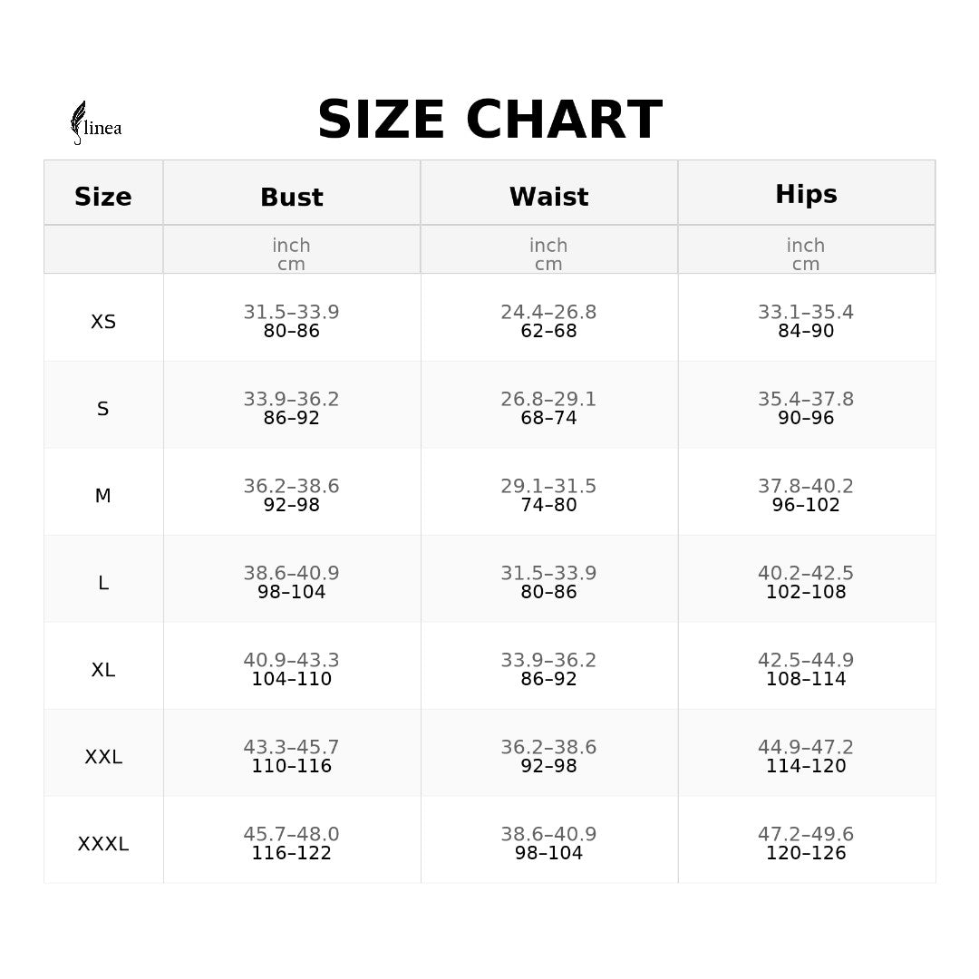Select the Size column header
The height and width of the screenshot is (979, 979).
coord(103,197)
